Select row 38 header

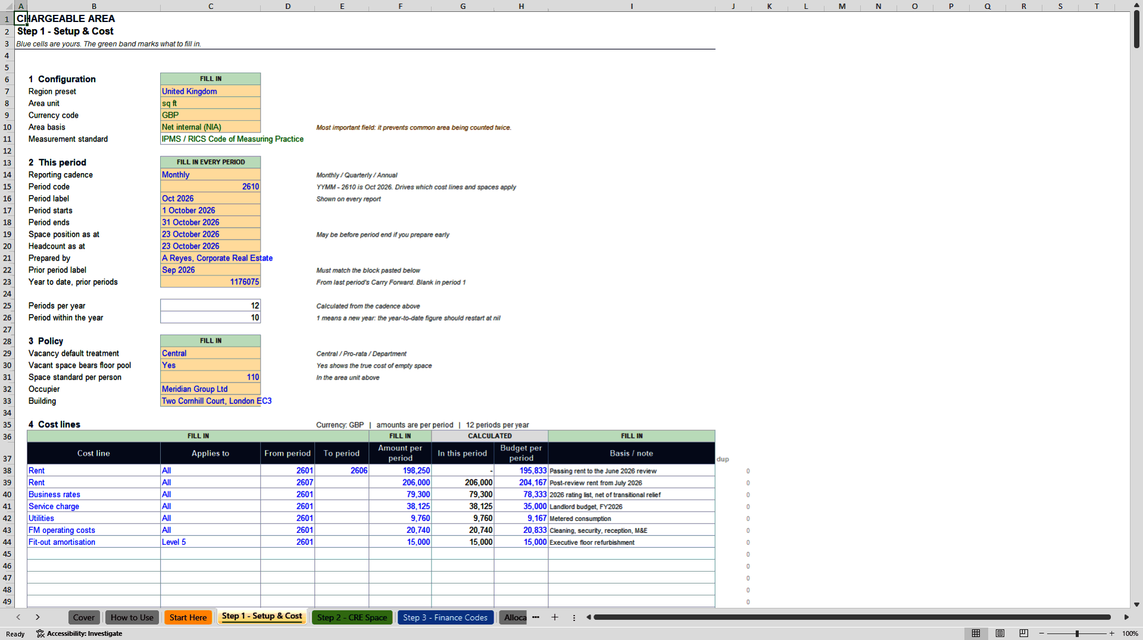[x=7, y=470]
